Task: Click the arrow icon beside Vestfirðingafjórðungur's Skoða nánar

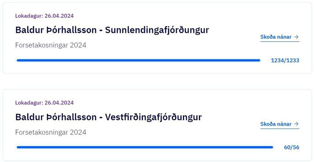Action: [x=296, y=124]
